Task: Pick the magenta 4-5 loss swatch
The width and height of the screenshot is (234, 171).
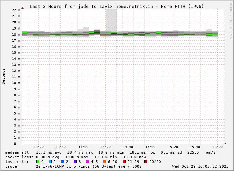Action: (88, 162)
